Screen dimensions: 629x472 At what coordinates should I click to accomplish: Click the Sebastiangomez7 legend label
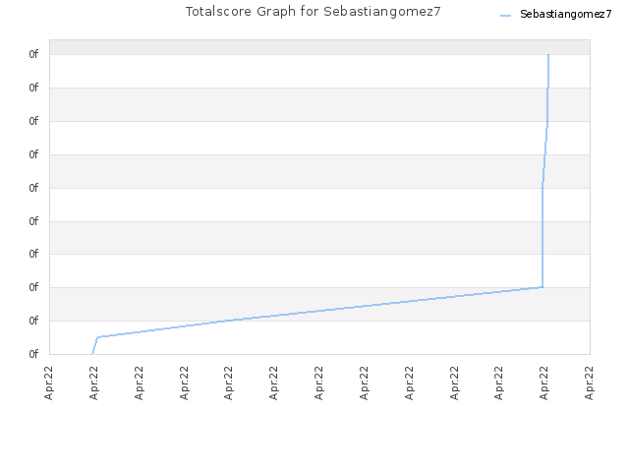coord(566,14)
